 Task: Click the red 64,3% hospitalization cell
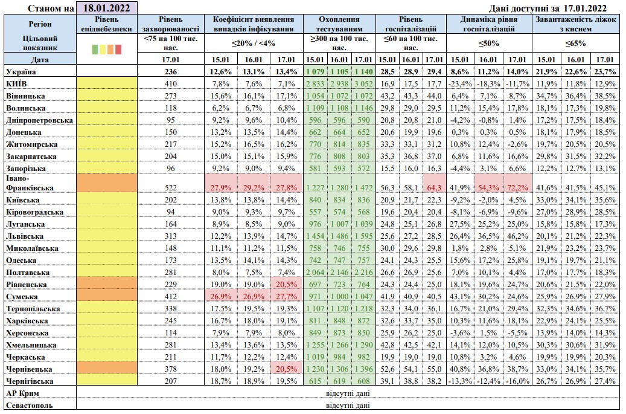pyautogui.click(x=432, y=188)
